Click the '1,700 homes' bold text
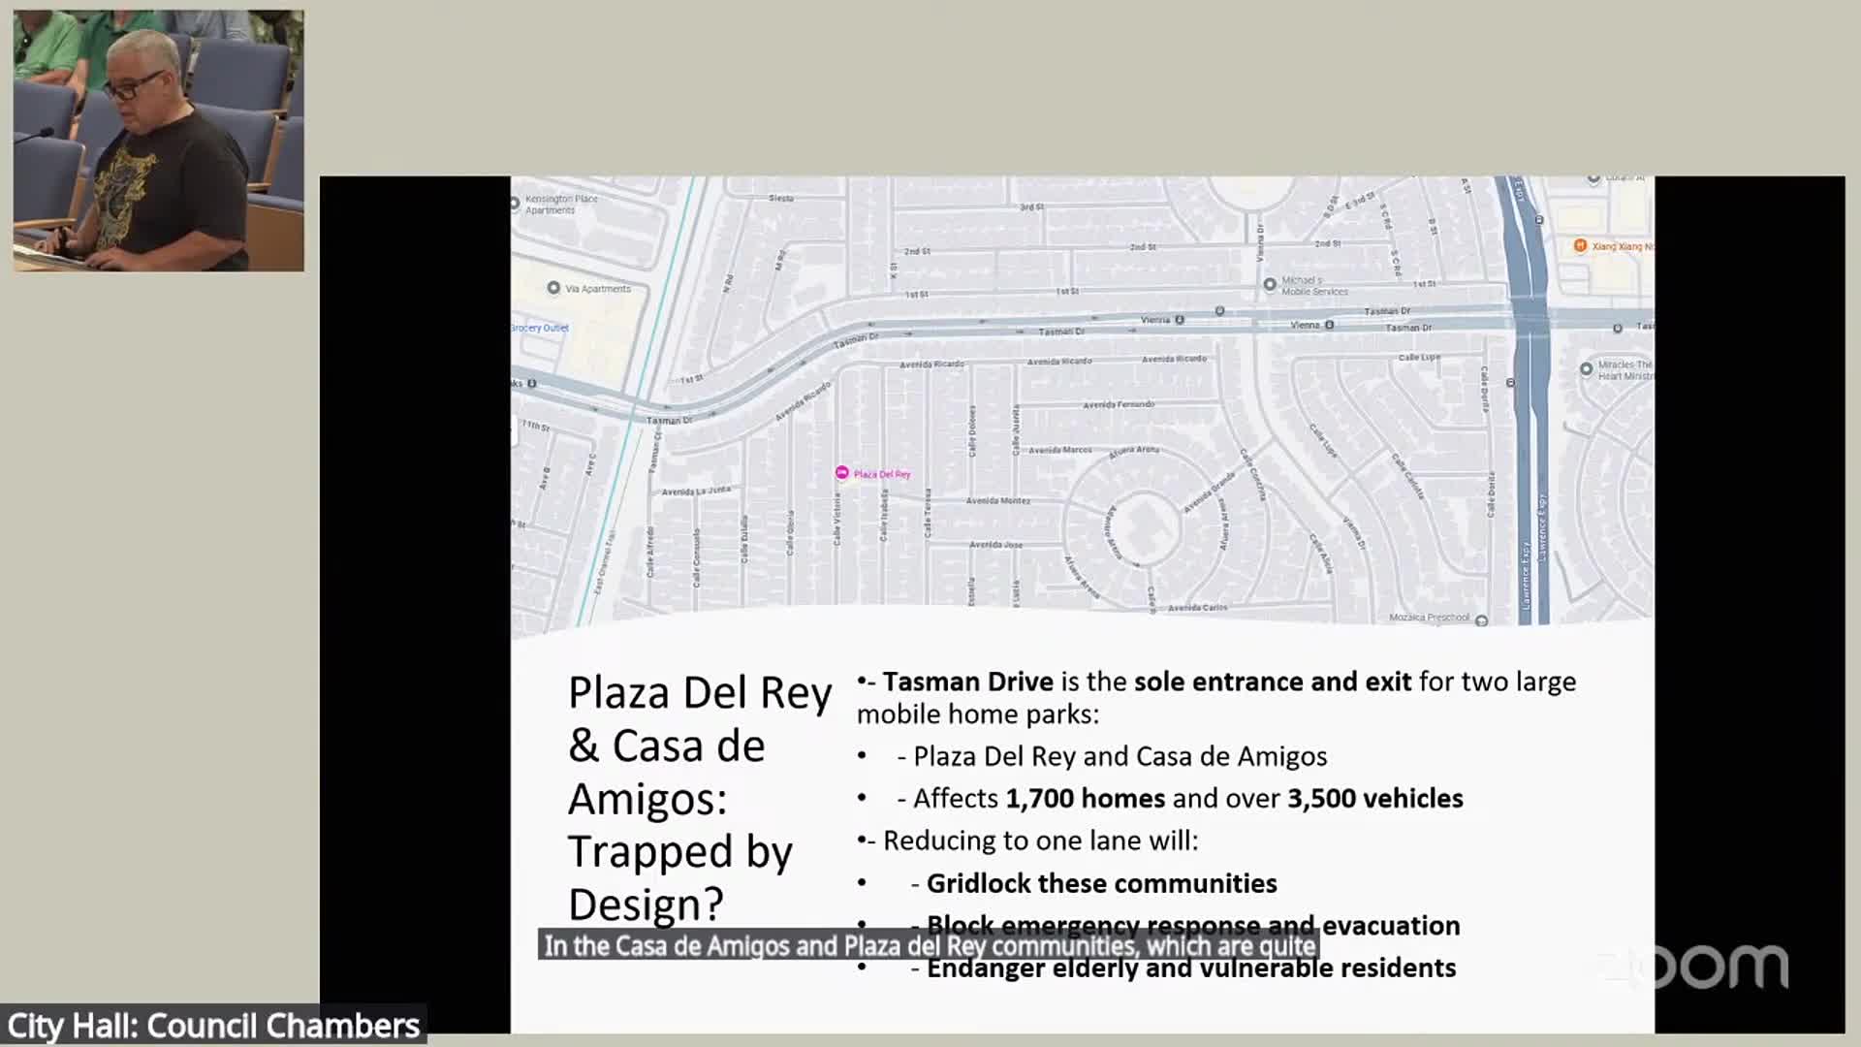This screenshot has width=1861, height=1047. [1085, 798]
